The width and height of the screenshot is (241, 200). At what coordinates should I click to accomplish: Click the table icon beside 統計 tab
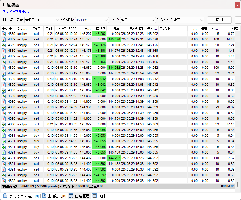94,196
